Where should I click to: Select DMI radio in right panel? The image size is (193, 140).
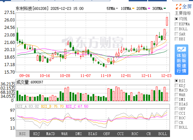pyautogui.click(x=176, y=99)
